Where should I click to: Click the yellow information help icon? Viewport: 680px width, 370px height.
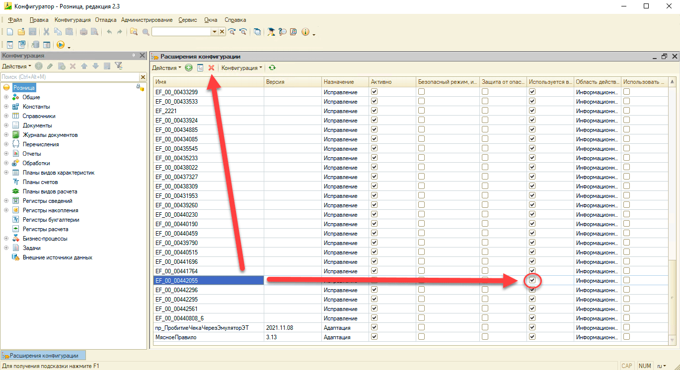point(305,32)
